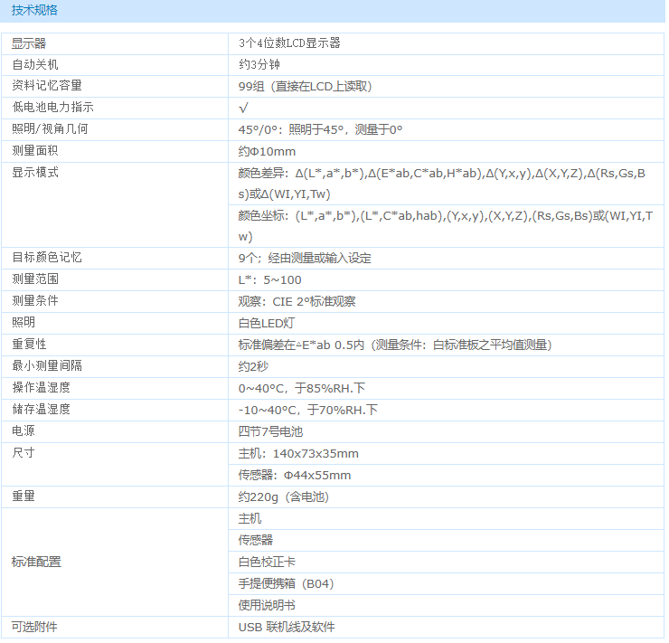This screenshot has height=643, width=669.
Task: Select the 约3分钟 auto power-off value
Action: point(261,64)
